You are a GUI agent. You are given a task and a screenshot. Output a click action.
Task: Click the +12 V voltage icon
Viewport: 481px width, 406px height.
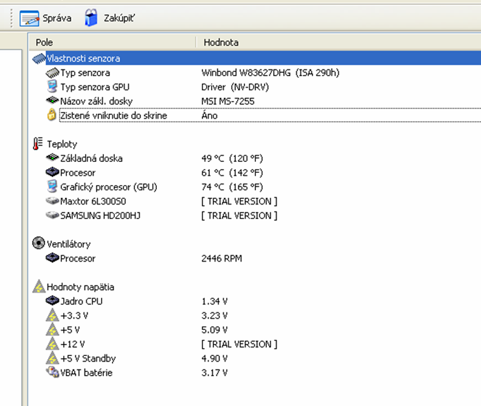(x=52, y=343)
